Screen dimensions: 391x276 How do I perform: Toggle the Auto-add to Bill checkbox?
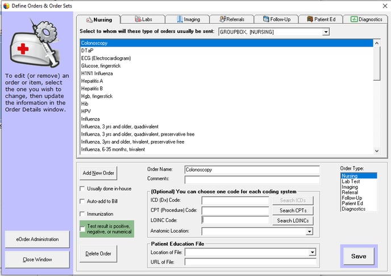coord(83,201)
